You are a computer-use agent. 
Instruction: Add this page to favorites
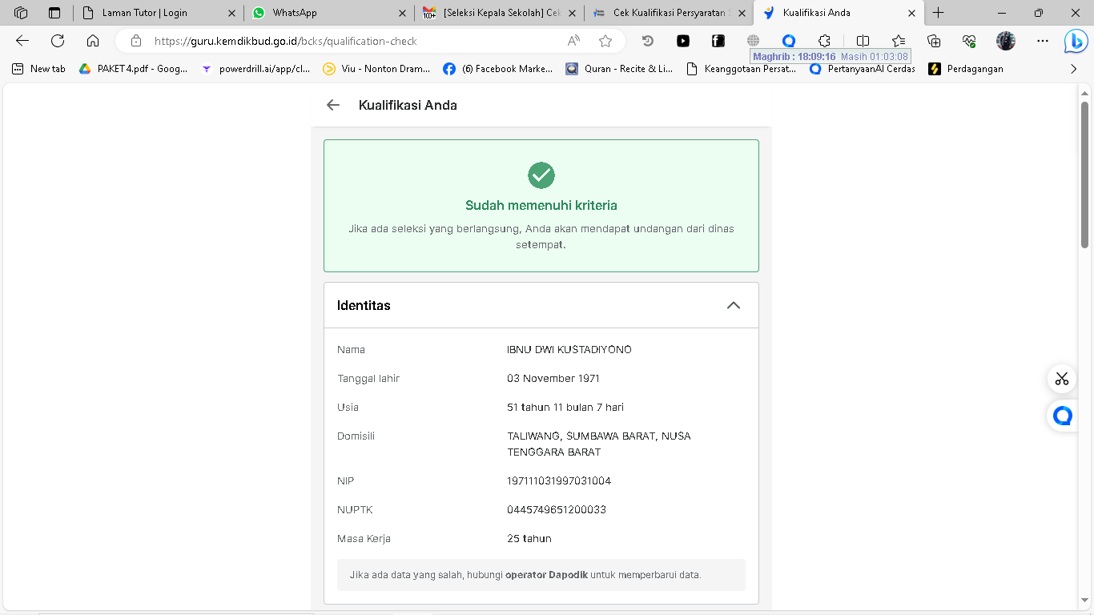pos(605,41)
